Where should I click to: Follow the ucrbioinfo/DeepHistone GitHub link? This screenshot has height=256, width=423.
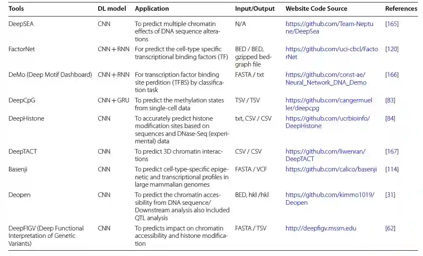[328, 119]
